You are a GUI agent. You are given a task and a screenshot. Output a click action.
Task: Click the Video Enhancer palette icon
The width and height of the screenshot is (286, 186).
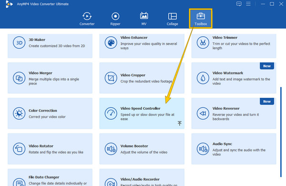(111, 42)
